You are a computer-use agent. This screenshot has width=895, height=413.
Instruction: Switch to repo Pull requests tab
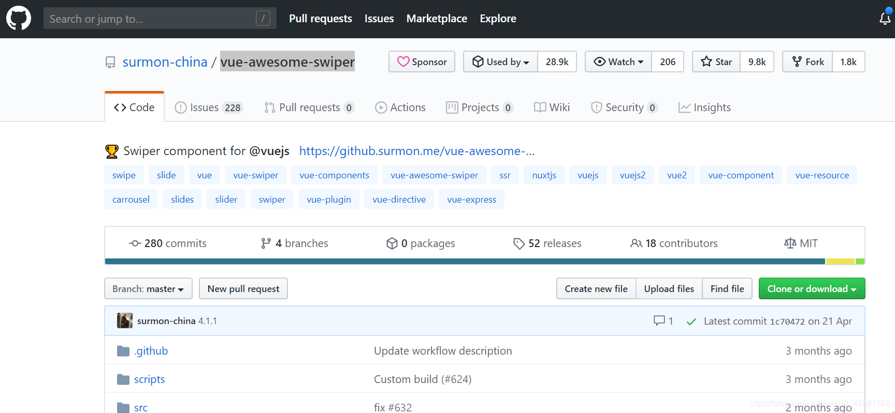point(309,108)
